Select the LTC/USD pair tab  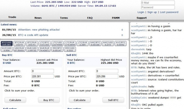(x=57, y=44)
